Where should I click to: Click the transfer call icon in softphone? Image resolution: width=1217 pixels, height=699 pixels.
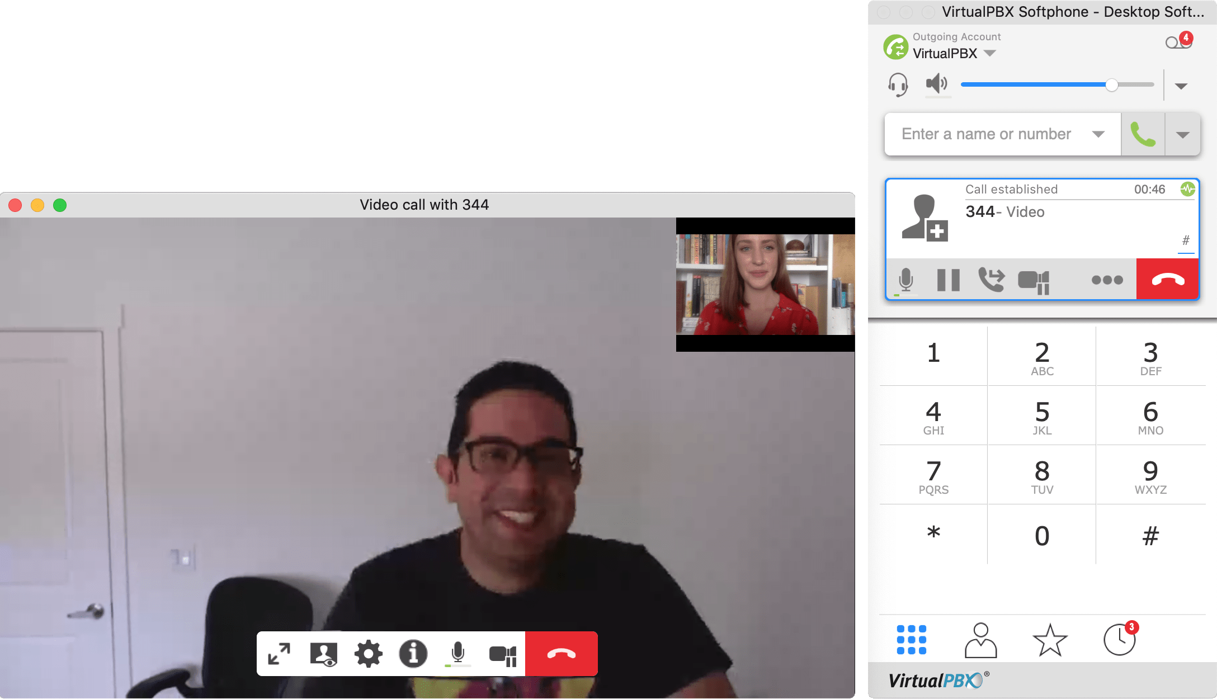click(x=990, y=280)
